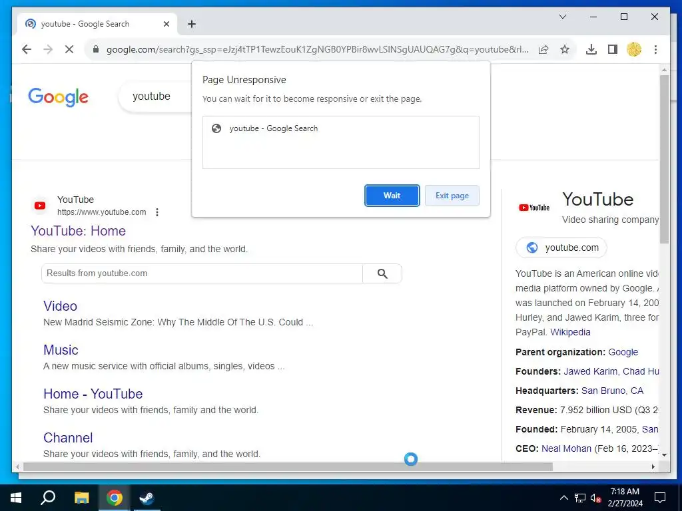
Task: Show hidden system tray icons
Action: click(563, 498)
